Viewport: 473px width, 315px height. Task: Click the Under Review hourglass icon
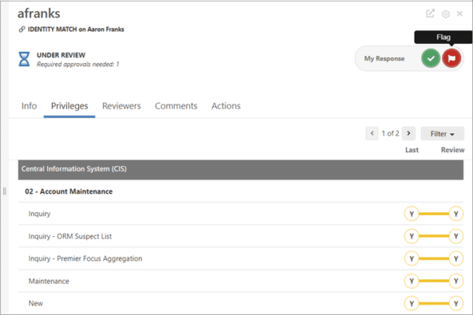coord(24,59)
